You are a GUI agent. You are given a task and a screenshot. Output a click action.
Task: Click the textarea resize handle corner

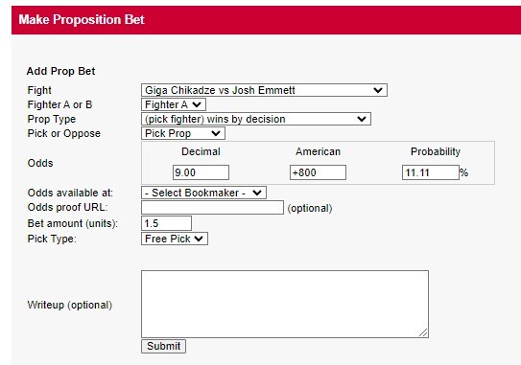423,332
